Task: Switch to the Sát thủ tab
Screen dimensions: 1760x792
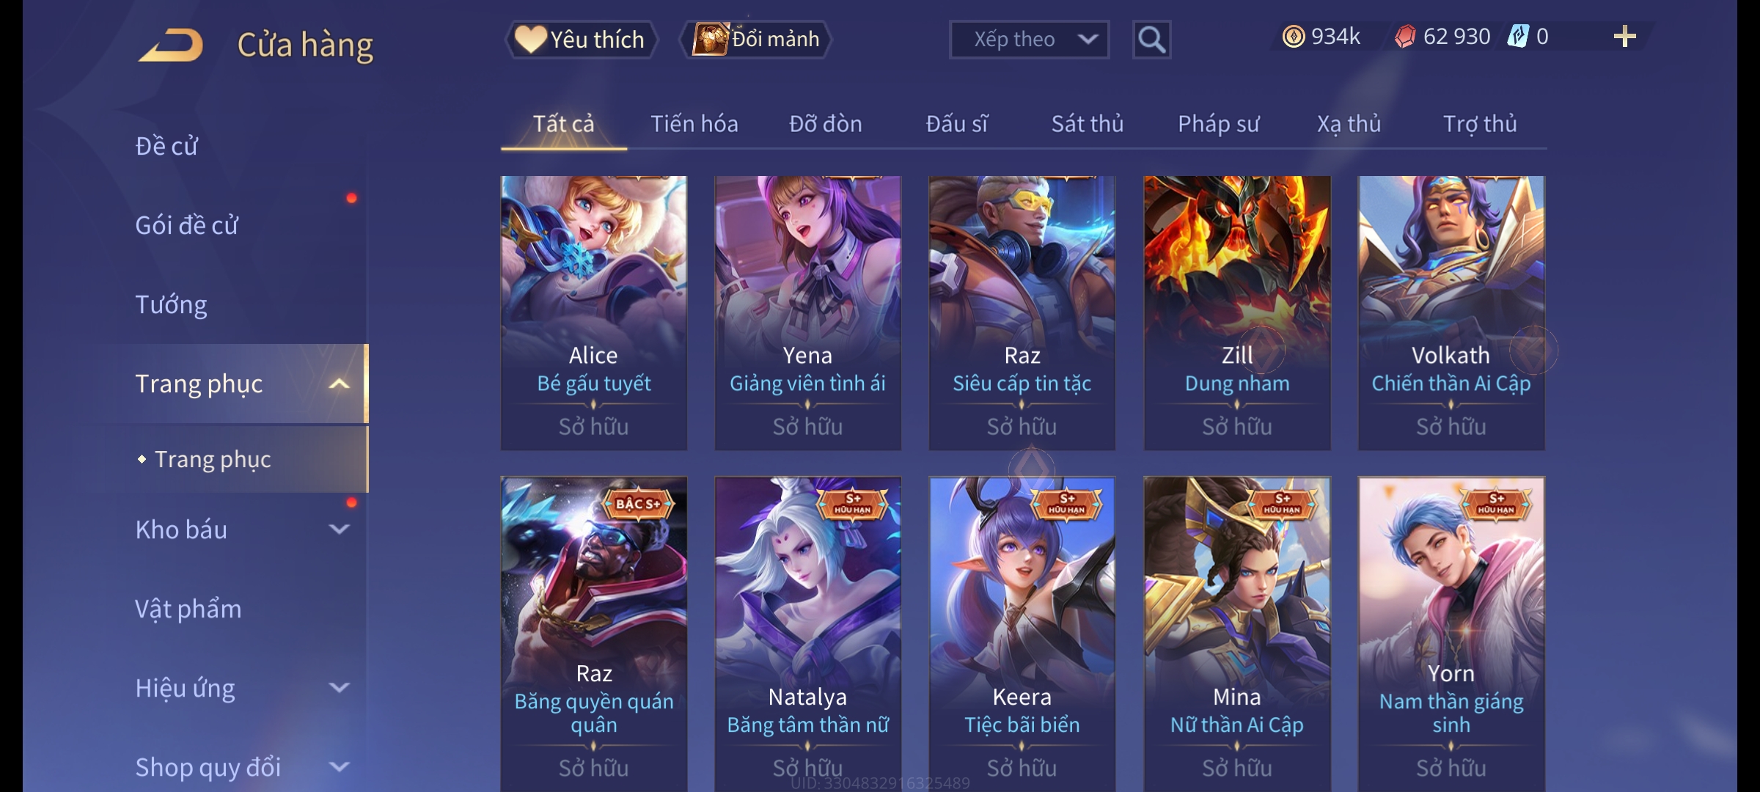Action: (1087, 124)
